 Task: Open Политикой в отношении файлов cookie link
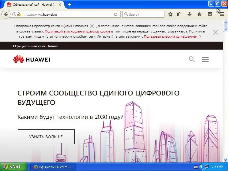point(78,31)
